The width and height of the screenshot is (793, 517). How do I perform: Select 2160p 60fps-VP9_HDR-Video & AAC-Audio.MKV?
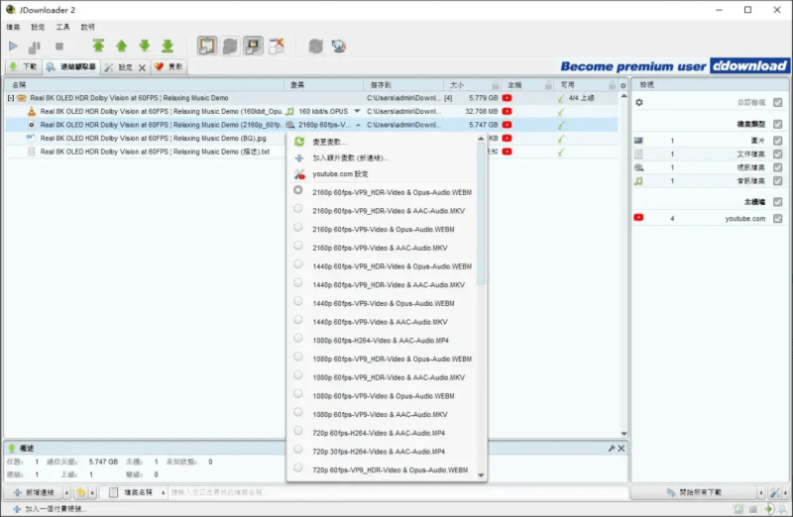(x=383, y=211)
